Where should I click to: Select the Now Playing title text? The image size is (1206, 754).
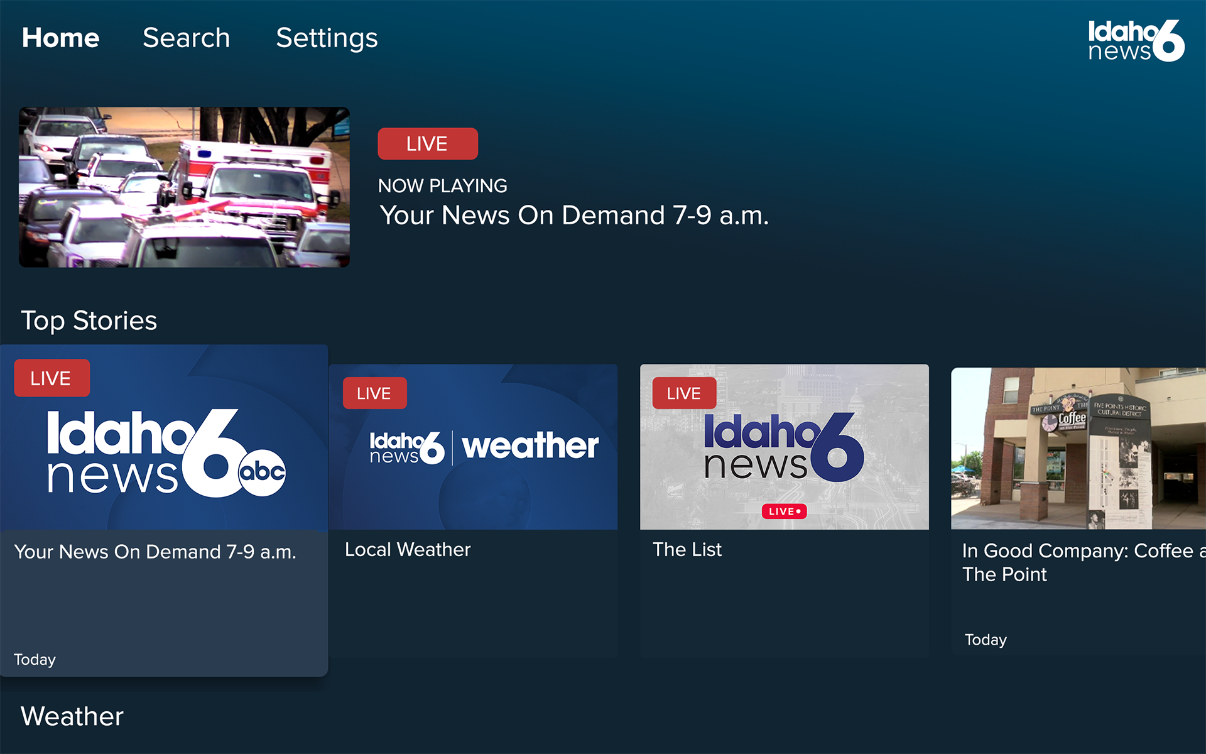tap(574, 216)
